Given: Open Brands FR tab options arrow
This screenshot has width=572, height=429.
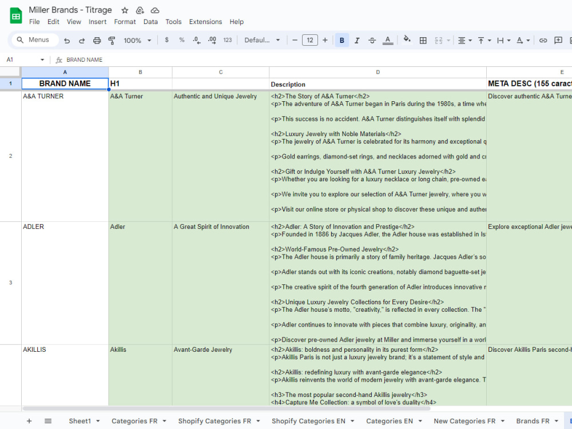Looking at the screenshot, I should point(557,421).
